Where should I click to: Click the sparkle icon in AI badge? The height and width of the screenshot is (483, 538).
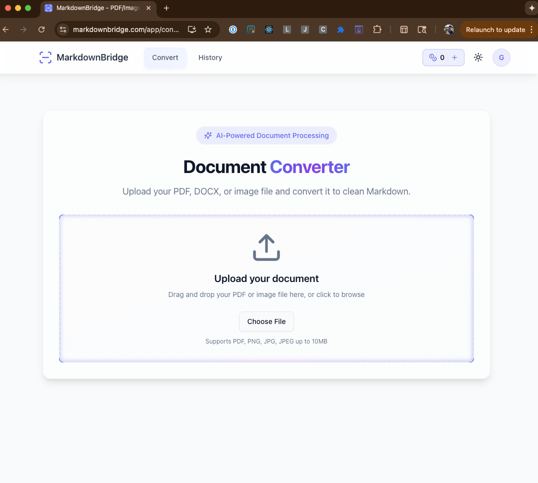[x=208, y=135]
